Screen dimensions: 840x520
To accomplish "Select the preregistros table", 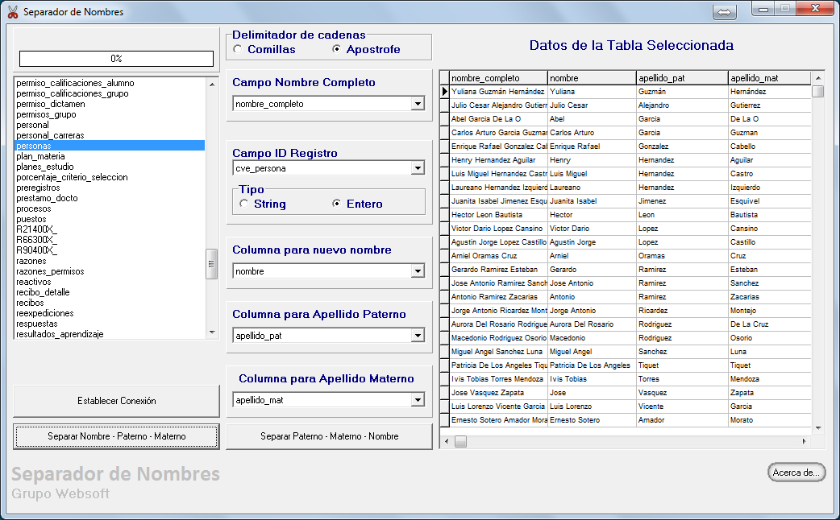I will coord(110,188).
